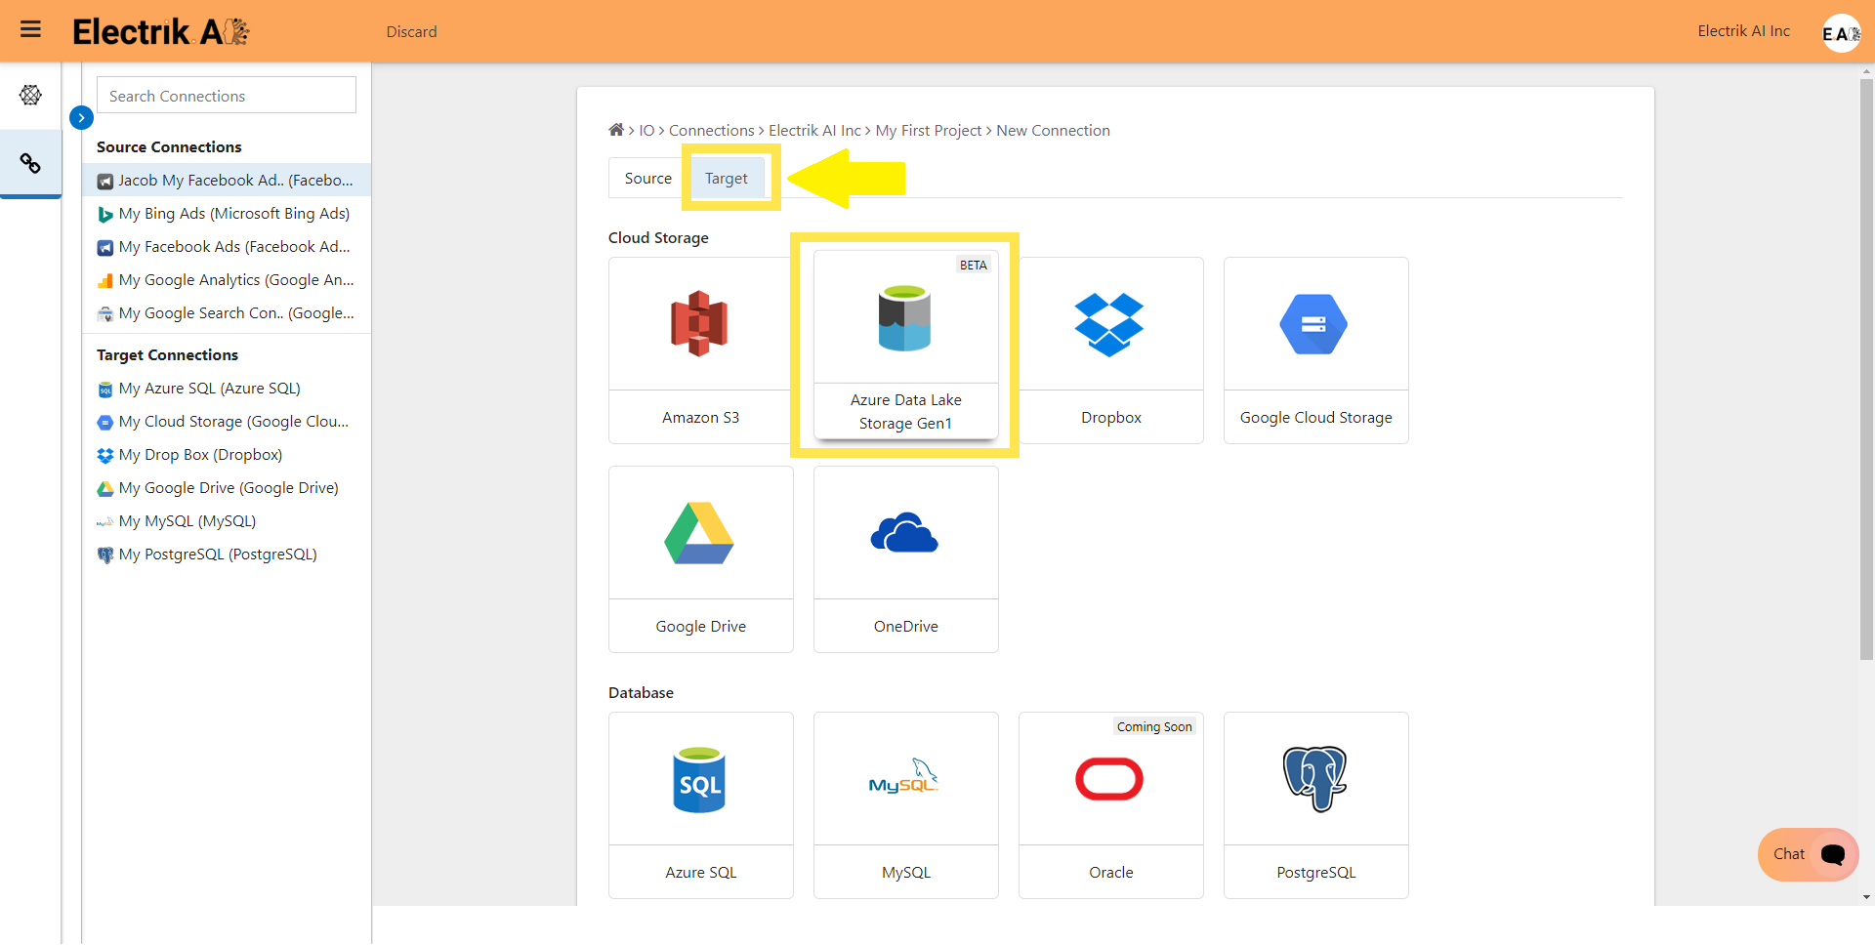
Task: Open the chat support bubble
Action: pyautogui.click(x=1806, y=854)
